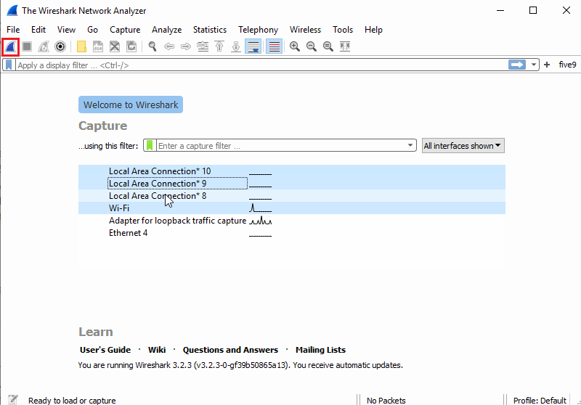Apply display filter arrow button
The image size is (581, 405).
[x=517, y=65]
